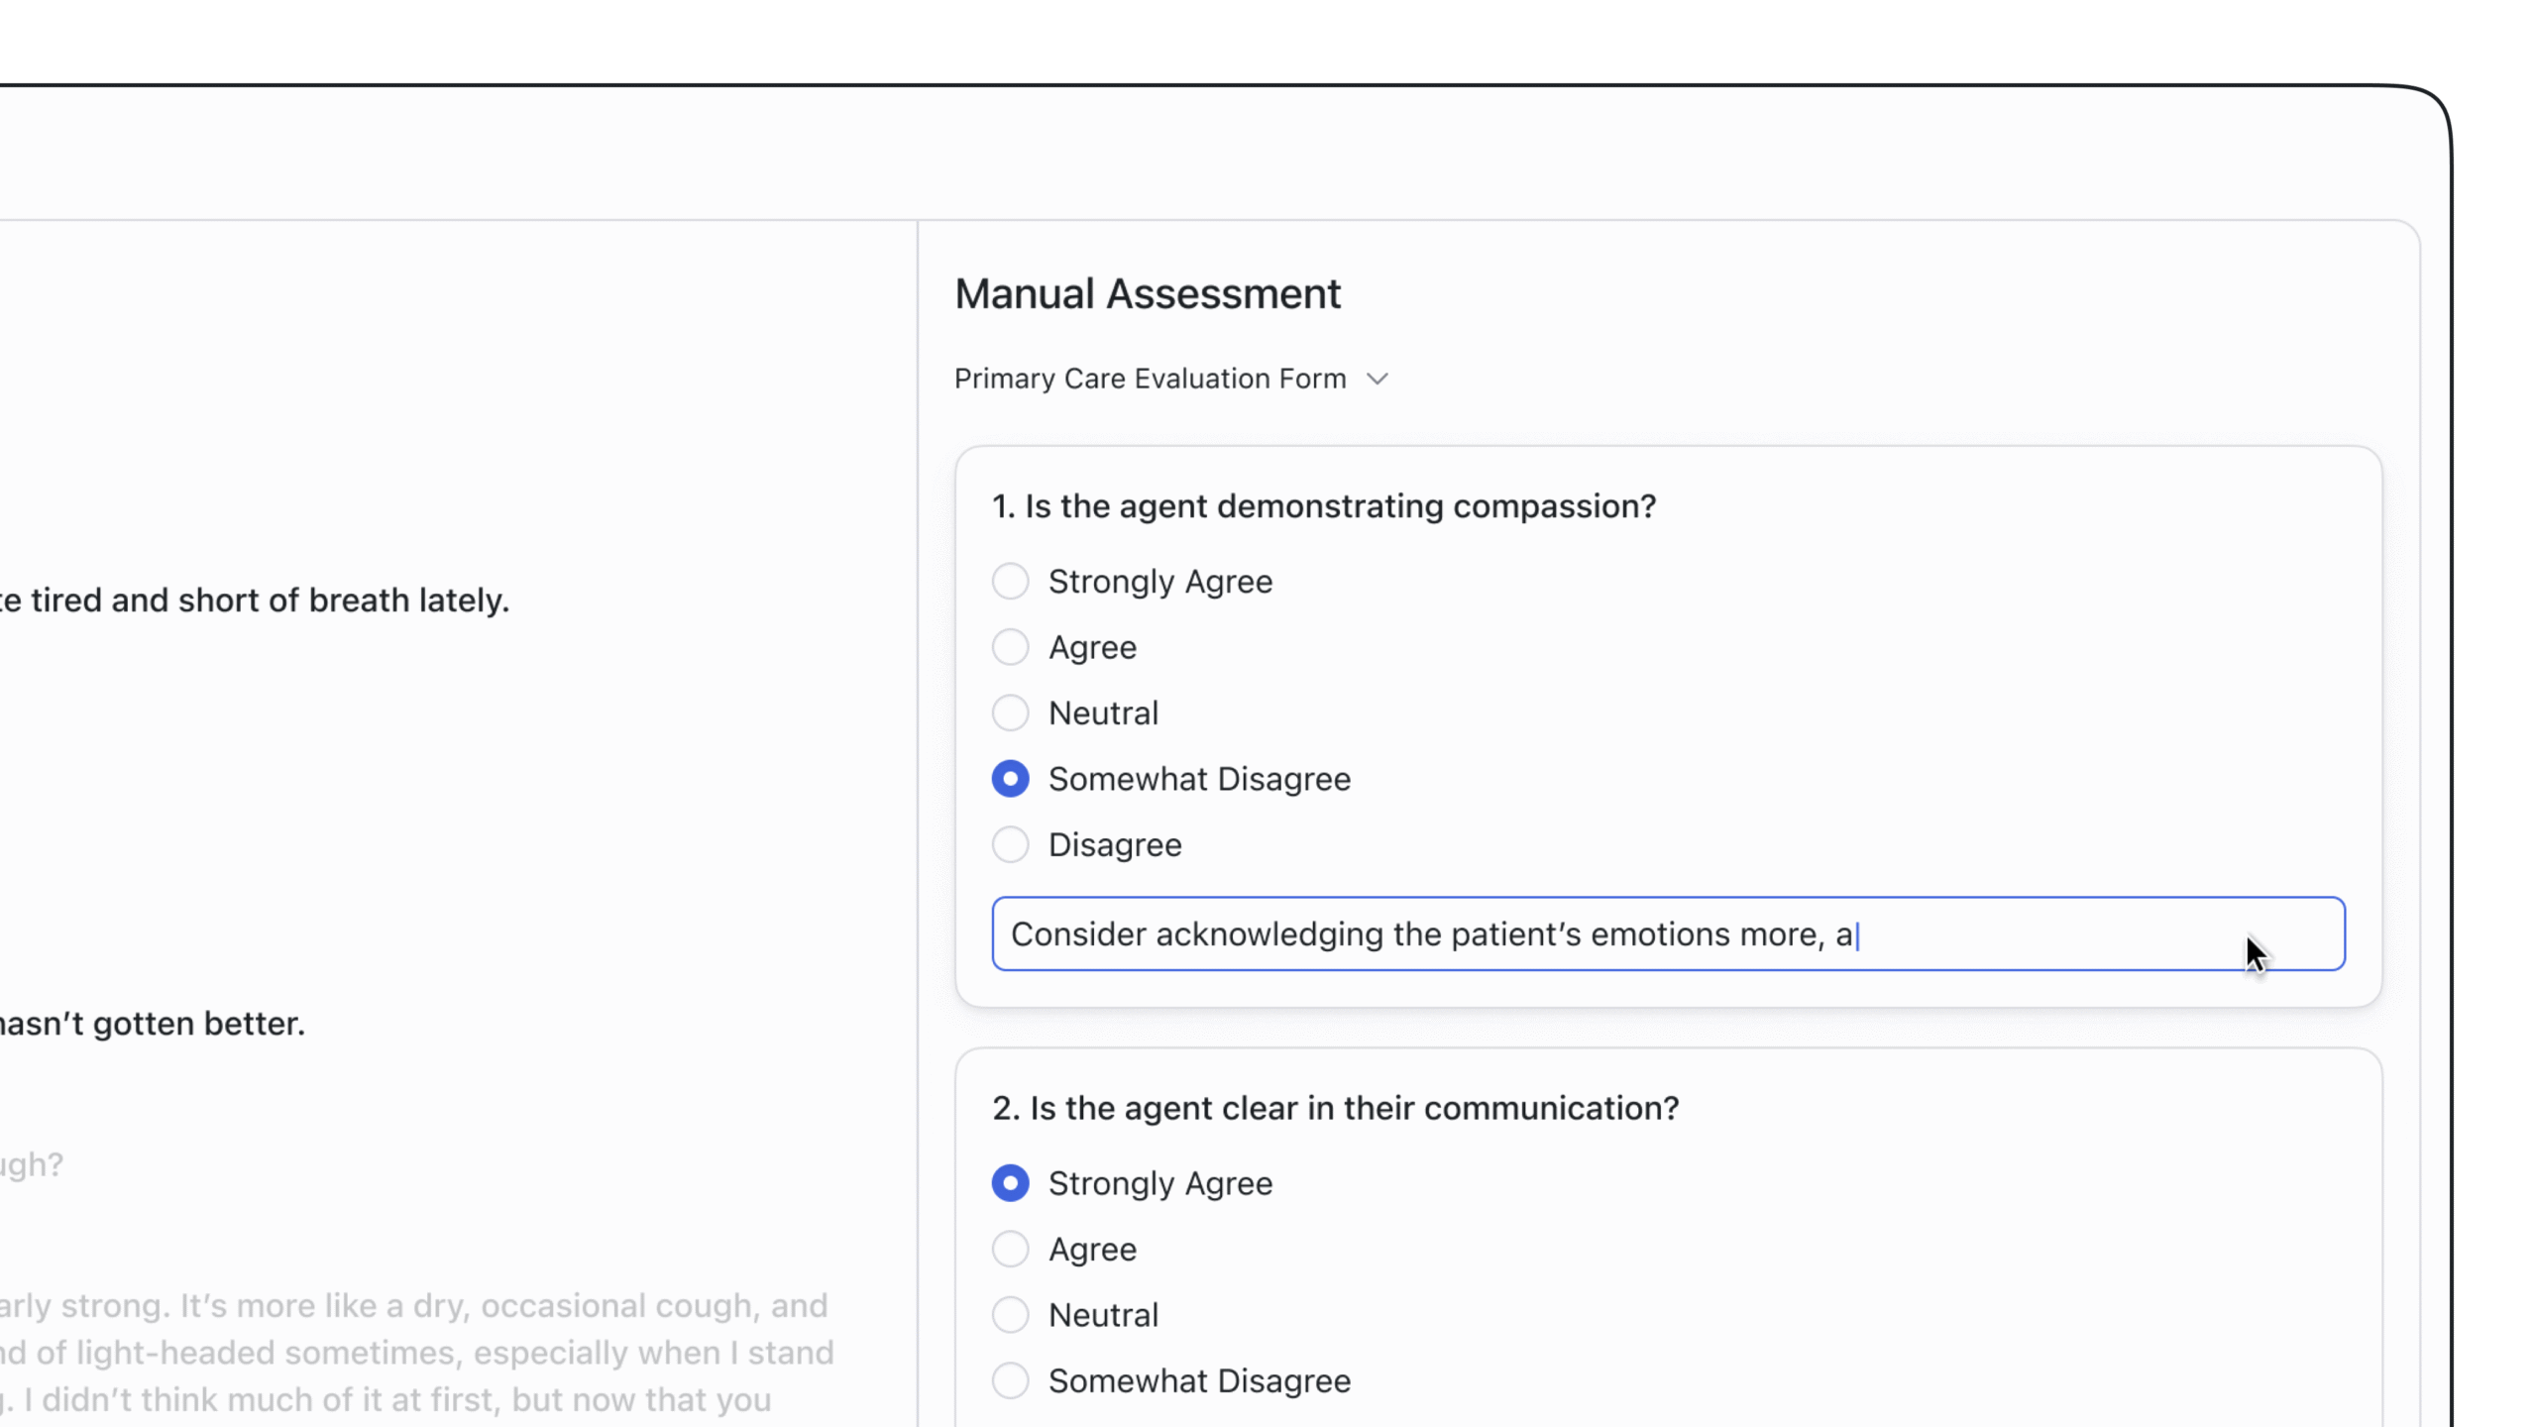The image size is (2537, 1427).
Task: Expand the chevron beside the evaluation form name
Action: [1378, 379]
